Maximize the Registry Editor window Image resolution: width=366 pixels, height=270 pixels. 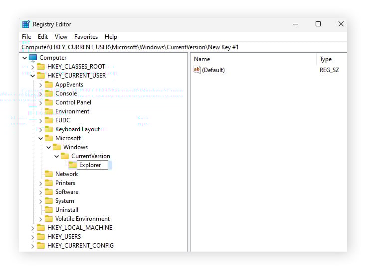(x=318, y=24)
